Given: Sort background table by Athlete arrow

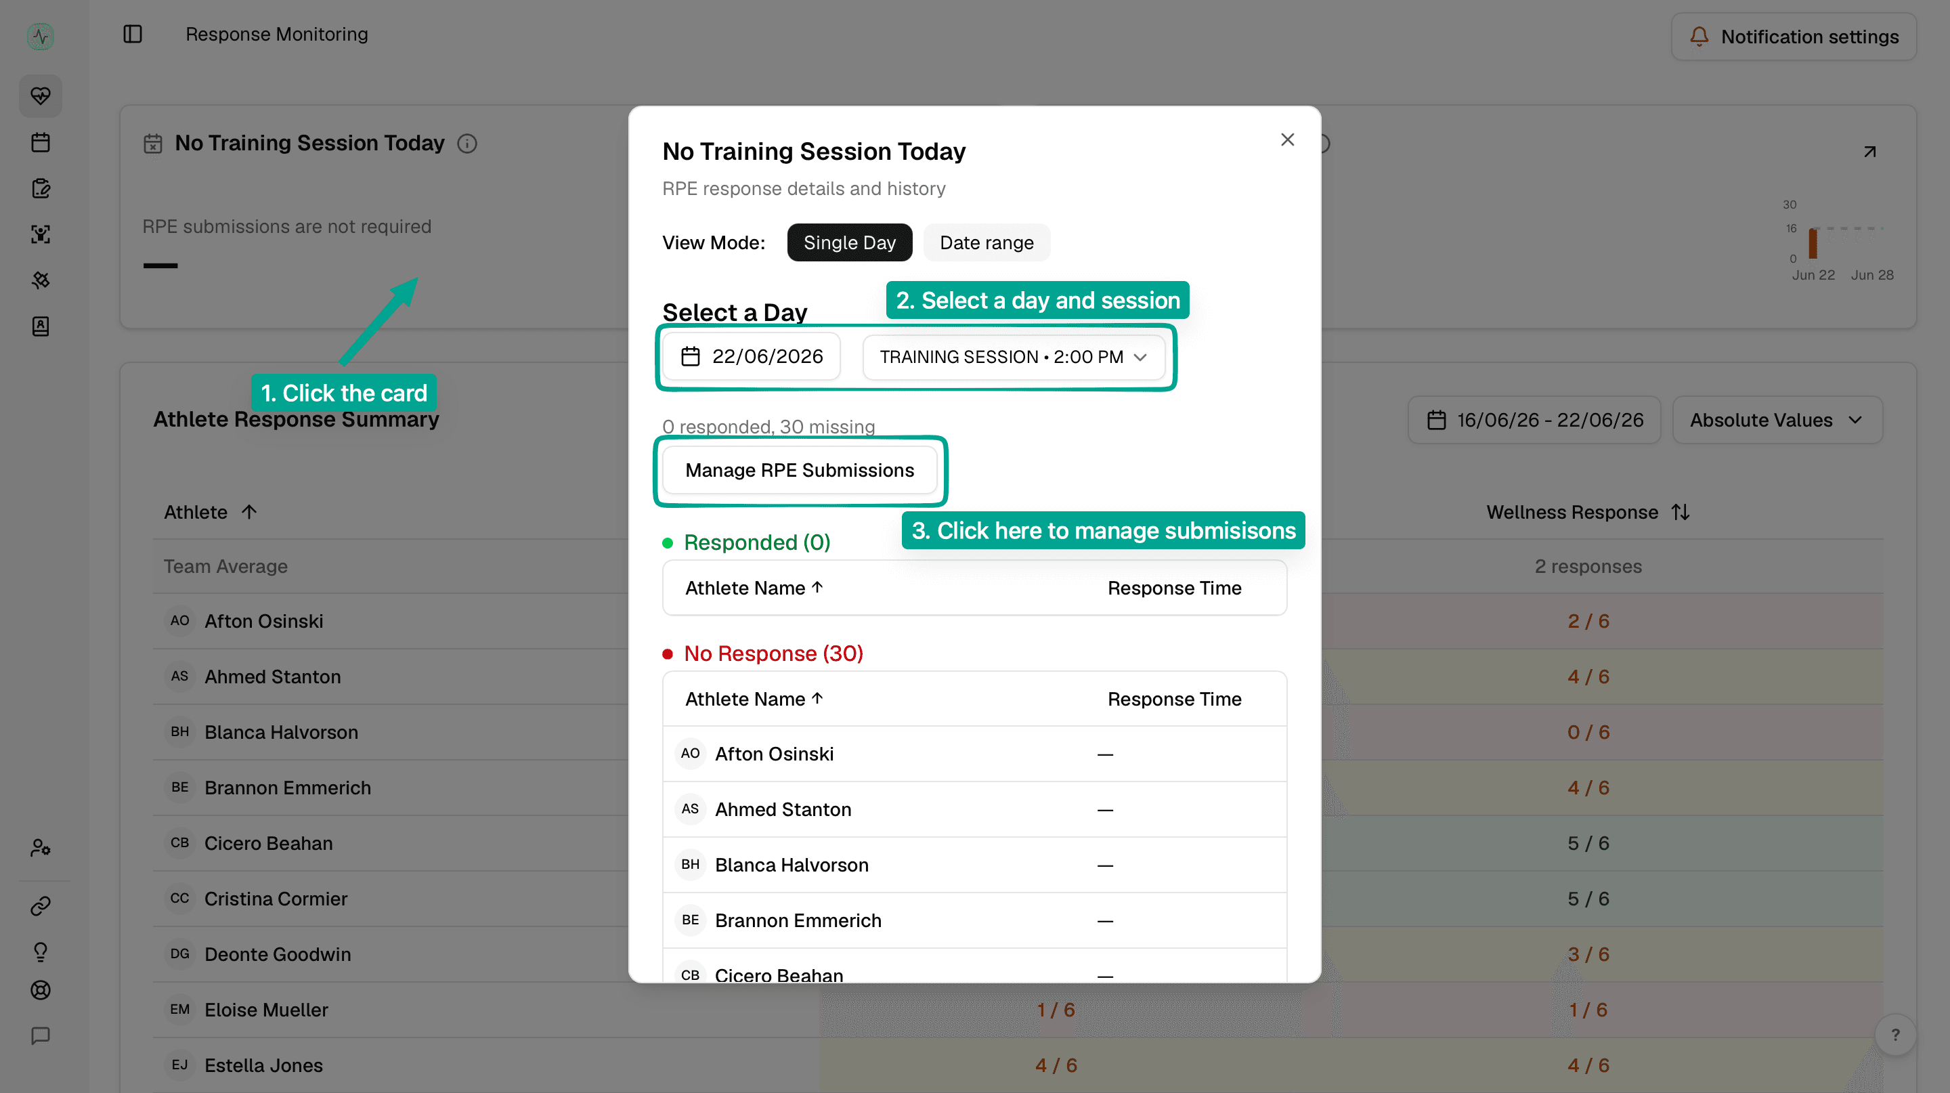Looking at the screenshot, I should tap(249, 513).
